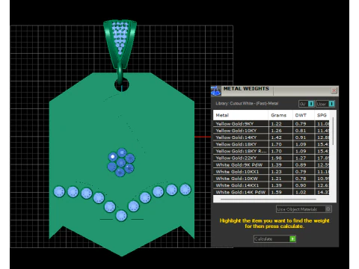The image size is (359, 269).
Task: Click the 1.26 grams value for 10KY
Action: pyautogui.click(x=276, y=131)
